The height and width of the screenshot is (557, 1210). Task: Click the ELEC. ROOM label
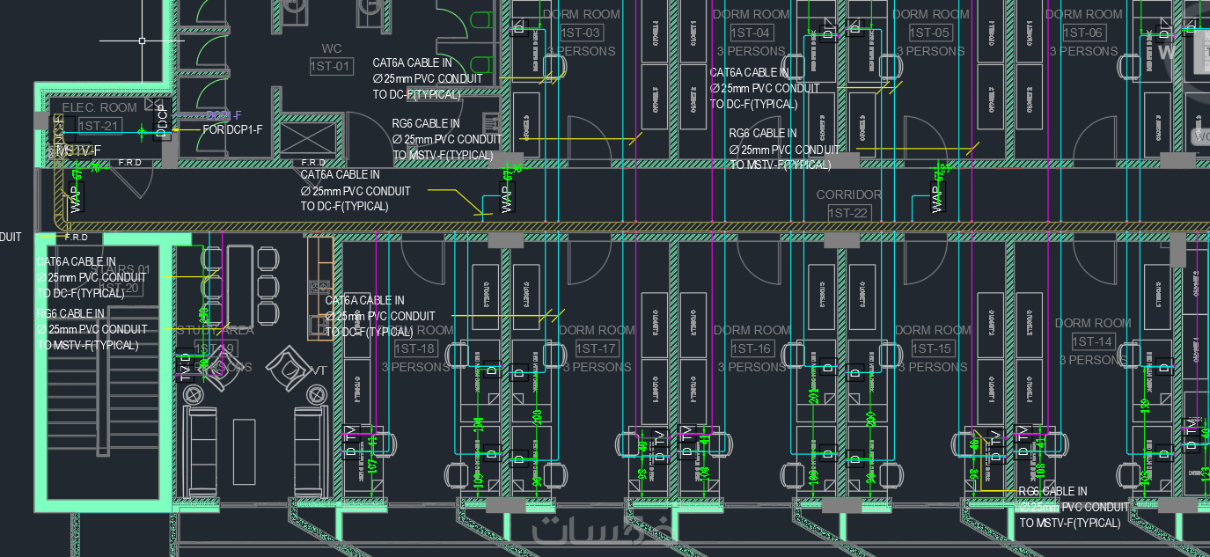99,107
